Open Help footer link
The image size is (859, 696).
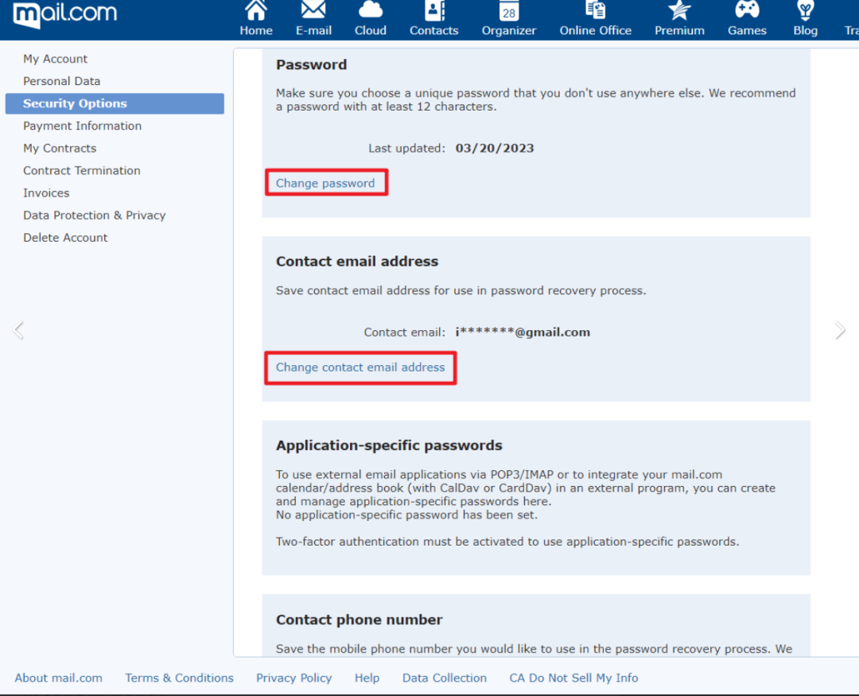[x=367, y=678]
